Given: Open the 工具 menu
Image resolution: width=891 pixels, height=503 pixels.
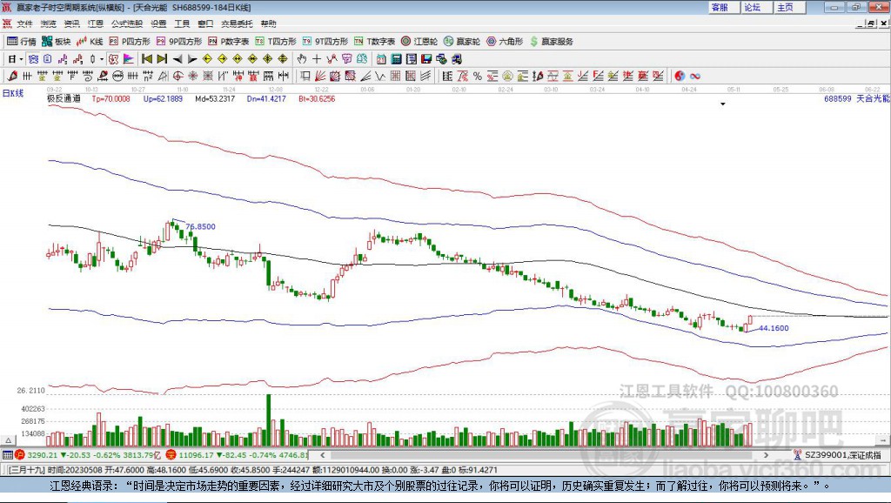Looking at the screenshot, I should [x=182, y=23].
